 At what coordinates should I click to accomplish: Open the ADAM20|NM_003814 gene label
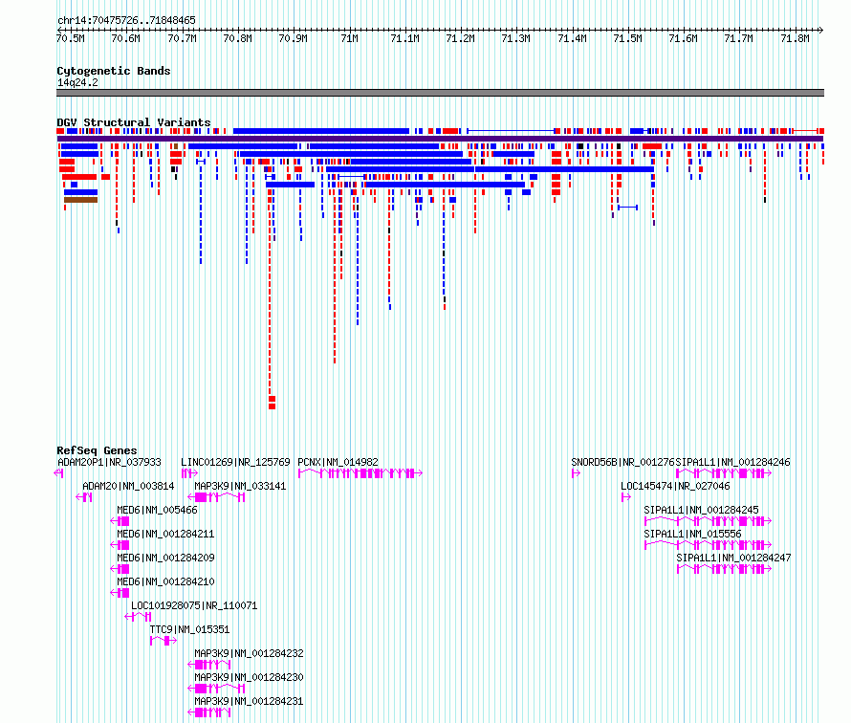(x=128, y=486)
